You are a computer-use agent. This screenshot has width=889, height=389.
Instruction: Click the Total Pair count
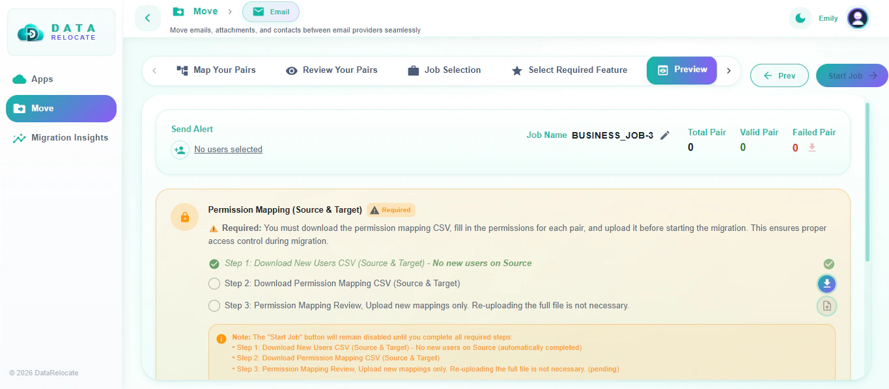(x=690, y=148)
